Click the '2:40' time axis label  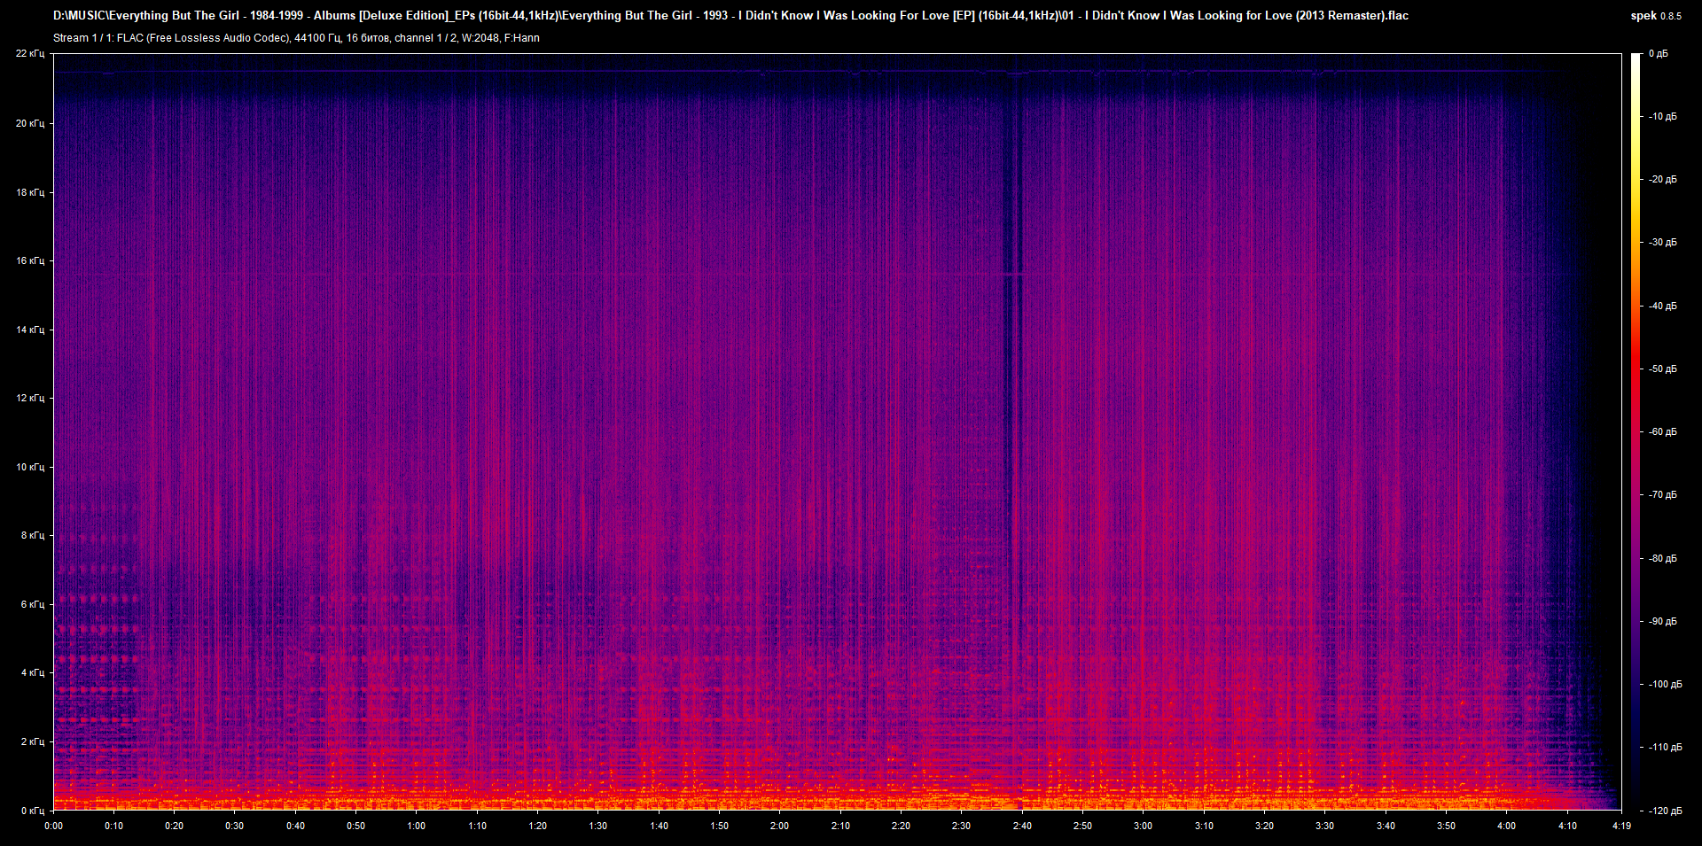(1022, 826)
